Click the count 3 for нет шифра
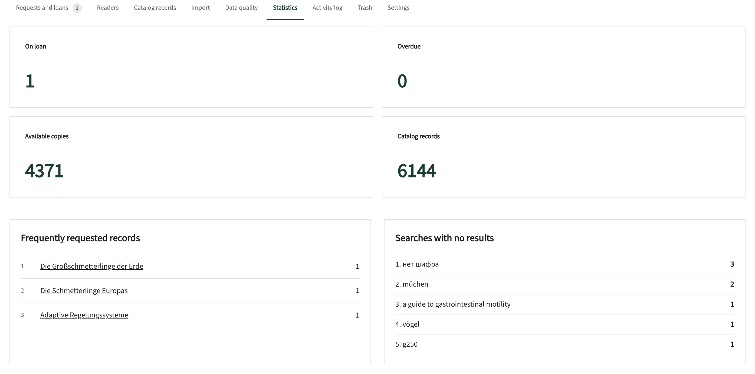 [732, 264]
